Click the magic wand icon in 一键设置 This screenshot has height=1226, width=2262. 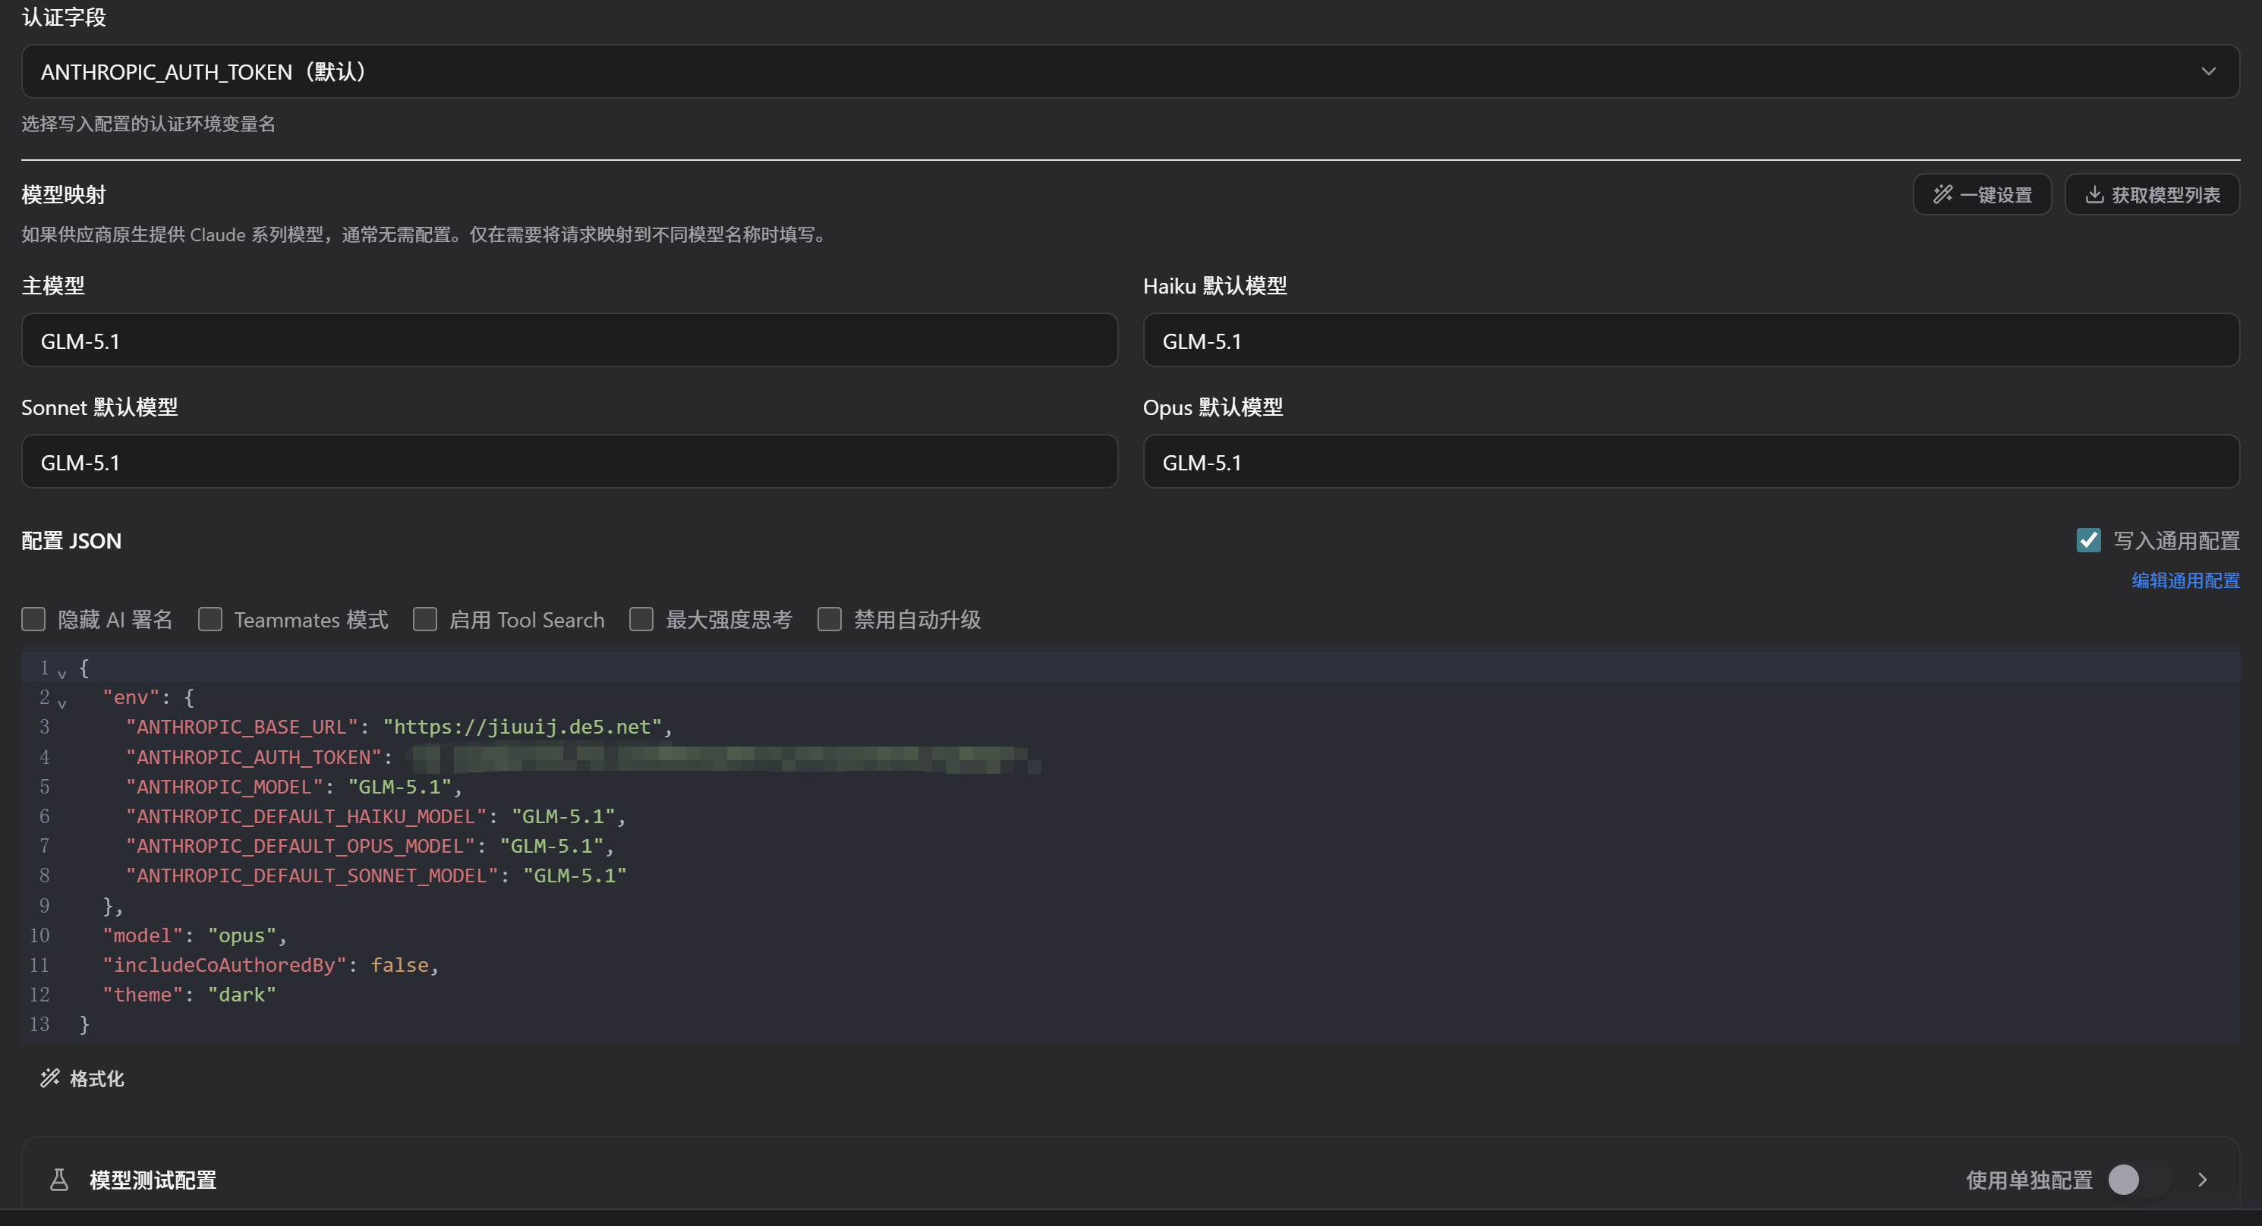click(x=1942, y=194)
